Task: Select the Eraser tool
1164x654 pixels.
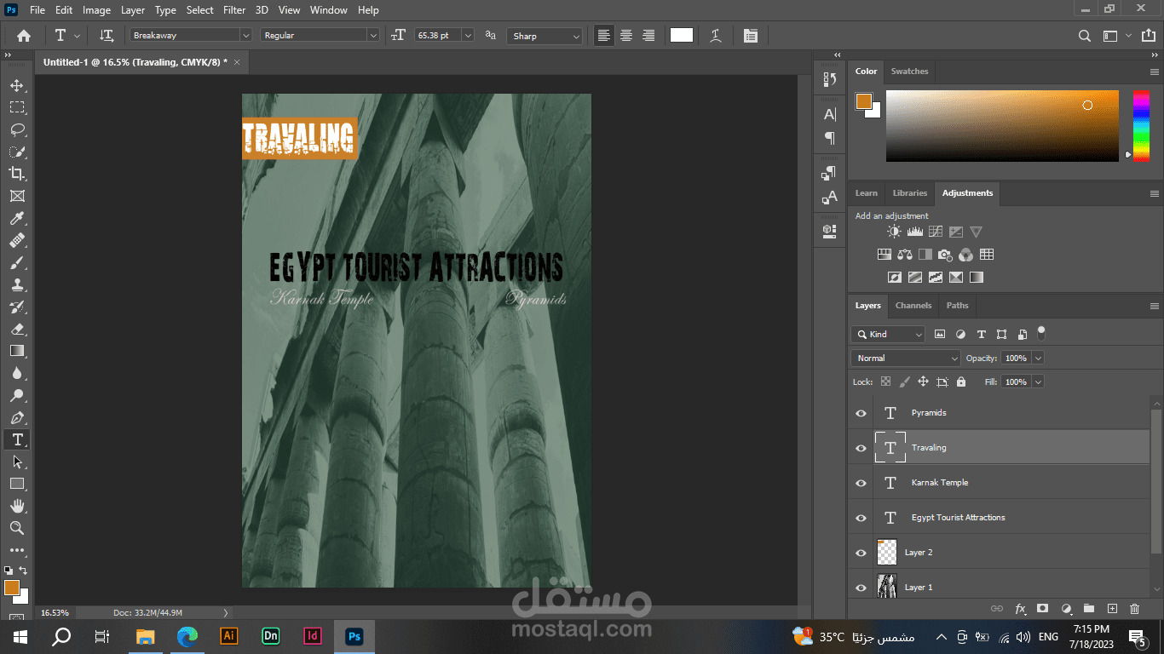Action: 17,329
